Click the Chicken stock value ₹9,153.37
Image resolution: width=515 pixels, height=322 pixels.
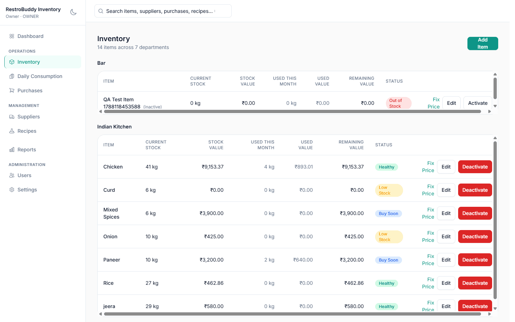click(212, 167)
